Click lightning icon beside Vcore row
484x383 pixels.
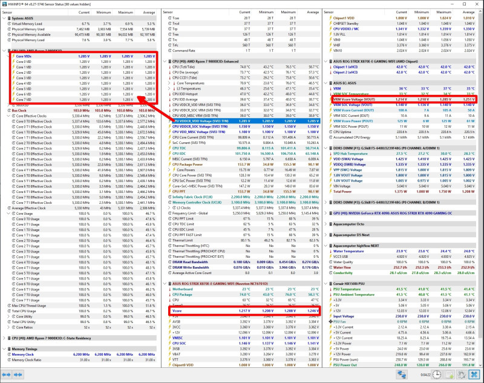[170, 310]
